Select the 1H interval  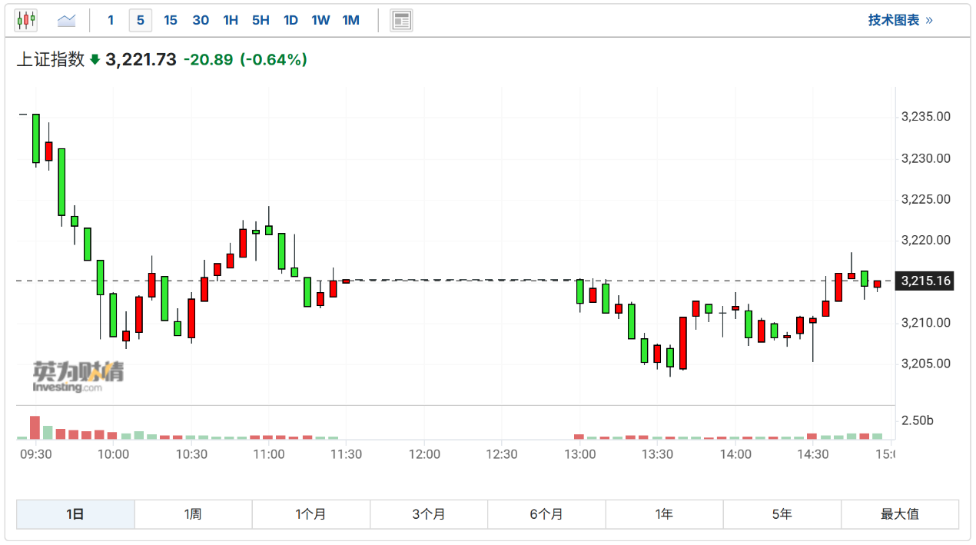(x=231, y=20)
